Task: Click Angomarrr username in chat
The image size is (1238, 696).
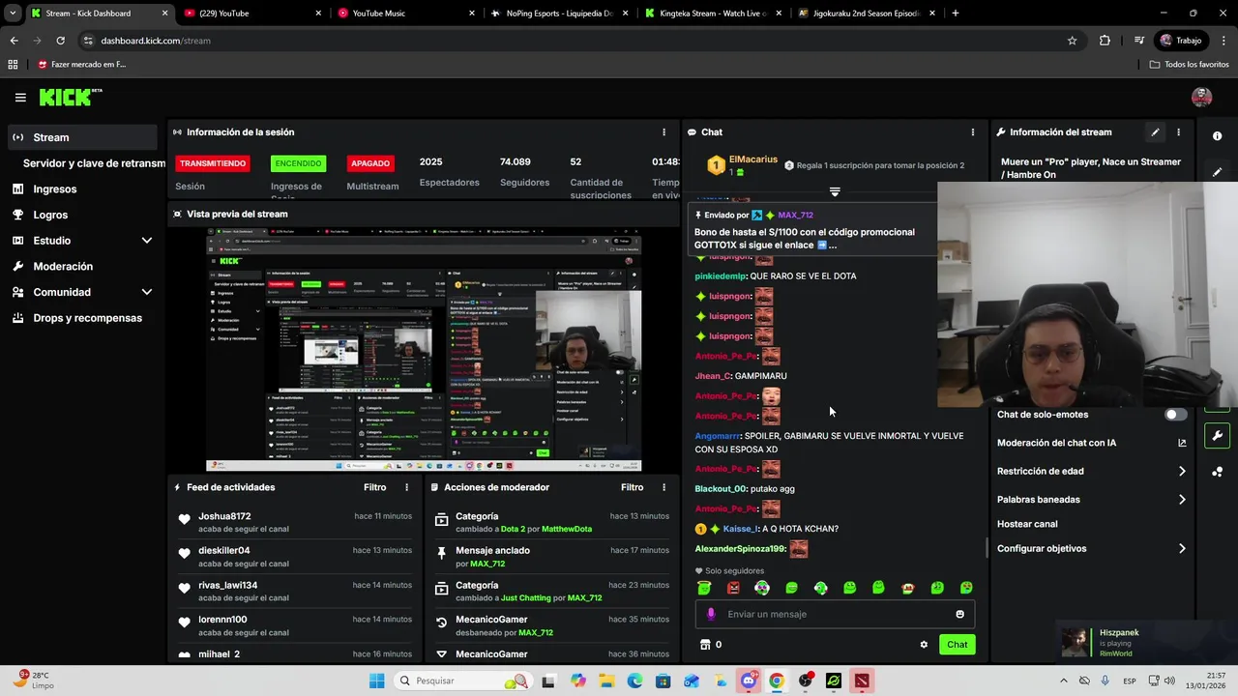Action: 718,436
